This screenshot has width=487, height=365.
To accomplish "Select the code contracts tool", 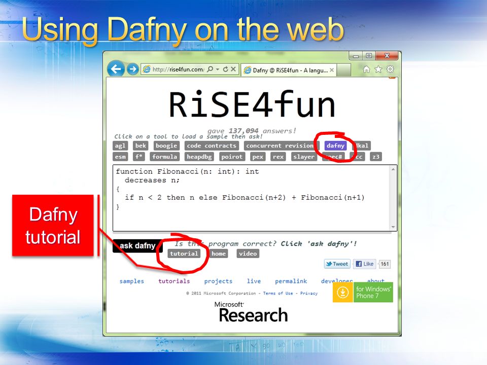I will (212, 145).
